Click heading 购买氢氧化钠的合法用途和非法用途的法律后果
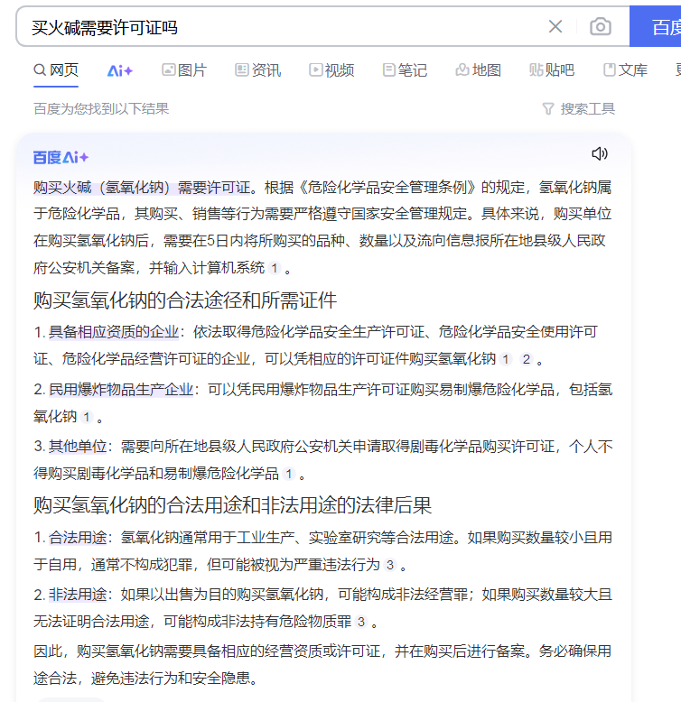The image size is (681, 702). (x=232, y=505)
